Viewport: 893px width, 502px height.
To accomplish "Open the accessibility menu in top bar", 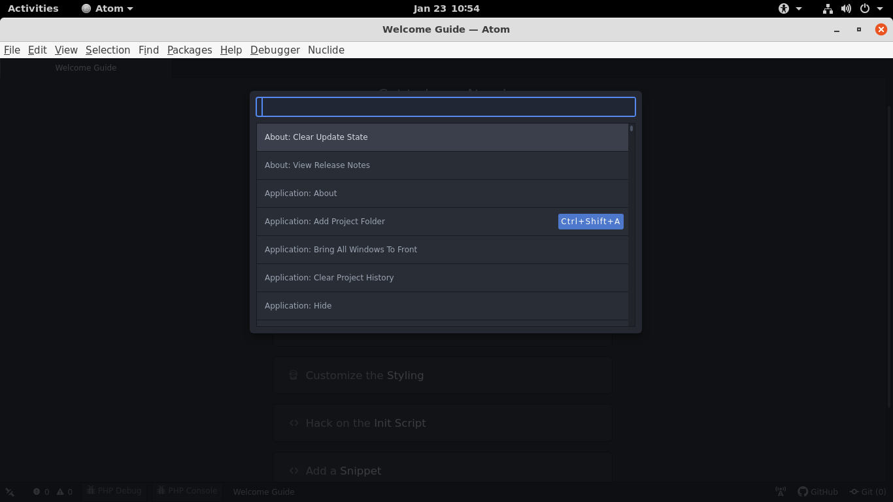I will pyautogui.click(x=790, y=8).
